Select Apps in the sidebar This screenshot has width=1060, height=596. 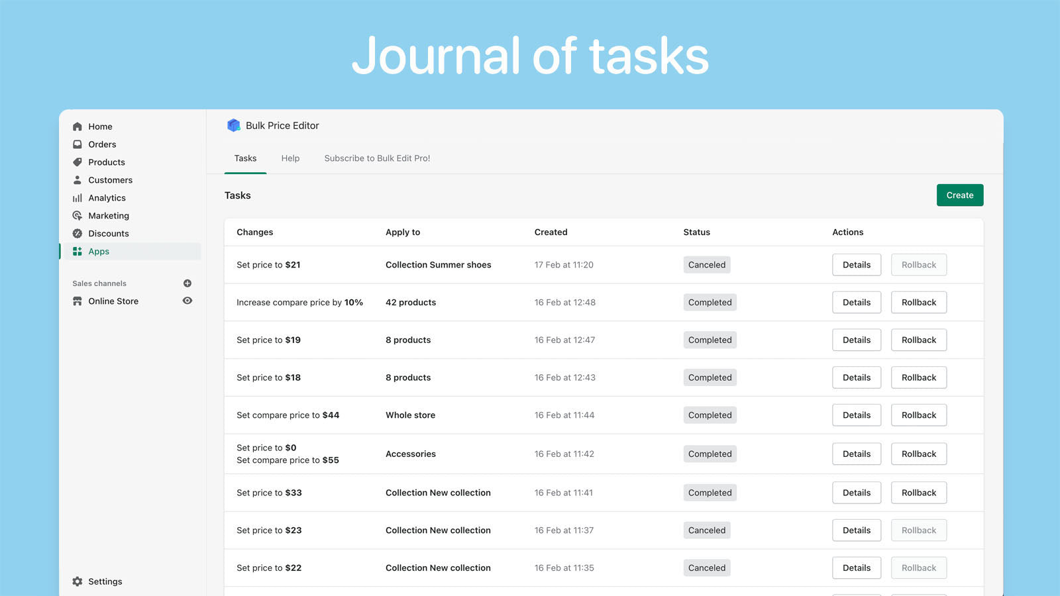click(98, 251)
